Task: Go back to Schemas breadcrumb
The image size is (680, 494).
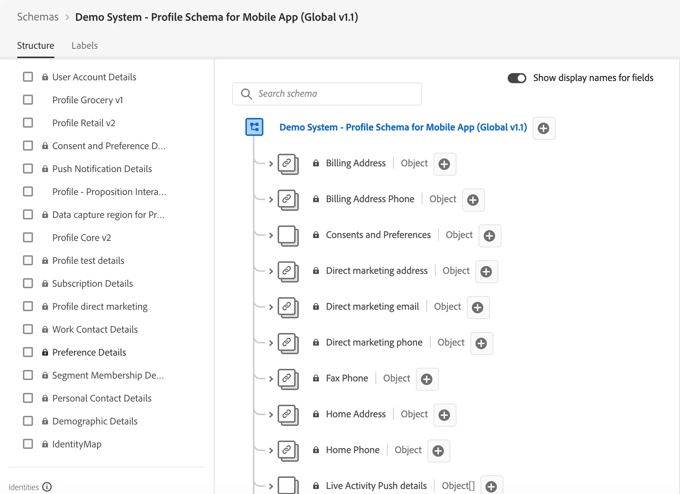Action: click(38, 17)
